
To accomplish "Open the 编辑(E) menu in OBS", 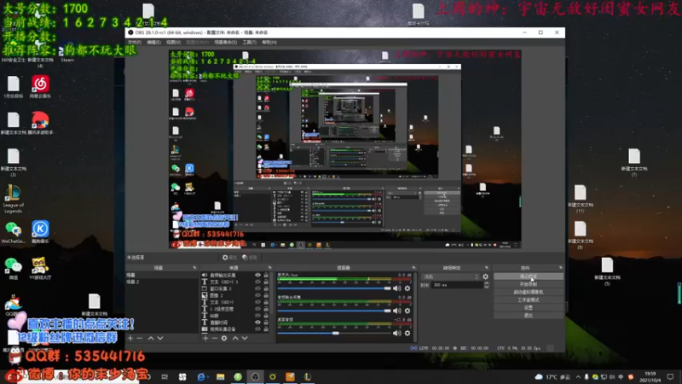I will 153,42.
